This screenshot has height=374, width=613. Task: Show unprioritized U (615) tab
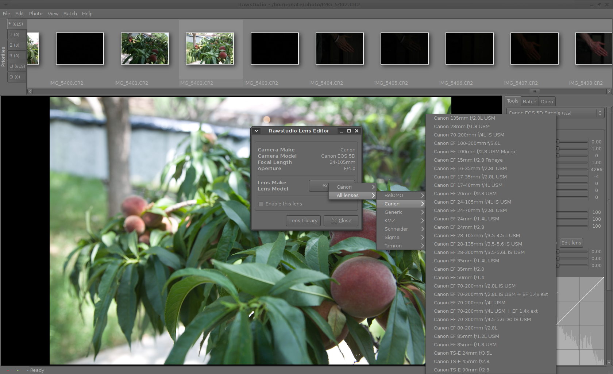(x=17, y=66)
